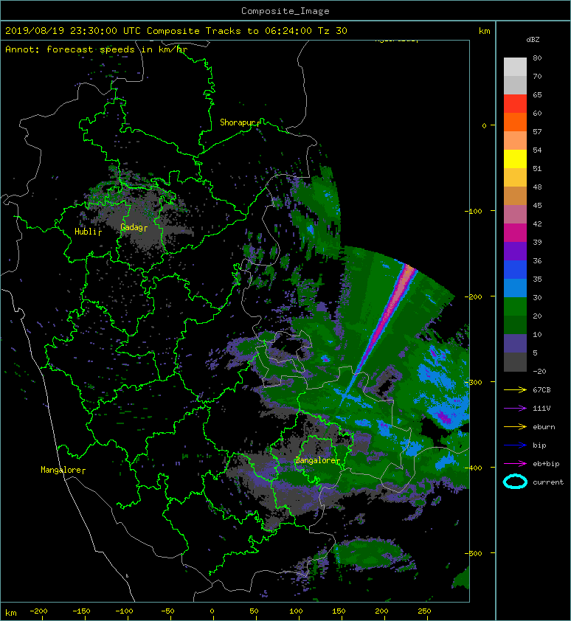
Task: Click the blue bip arrow symbol
Action: click(515, 445)
